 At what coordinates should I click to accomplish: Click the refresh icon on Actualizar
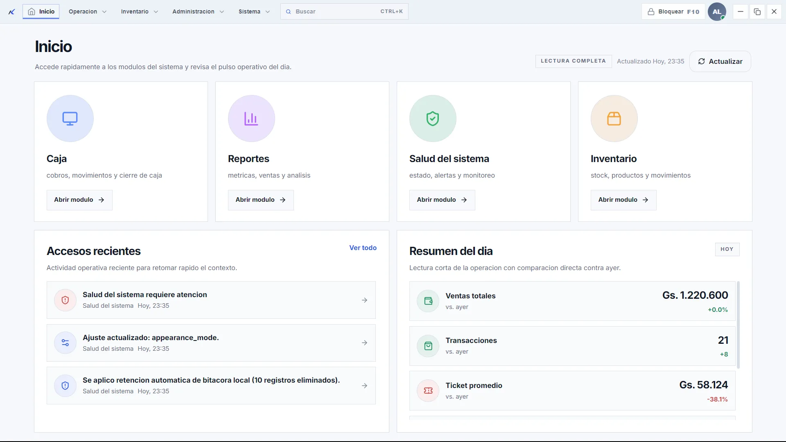pyautogui.click(x=701, y=61)
